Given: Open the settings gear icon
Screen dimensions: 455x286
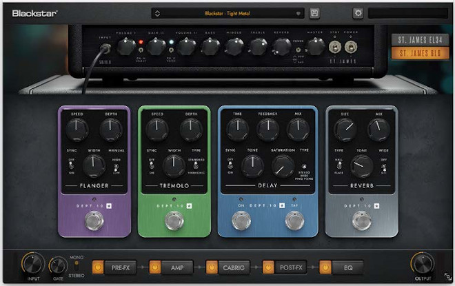Looking at the screenshot, I should coord(358,13).
